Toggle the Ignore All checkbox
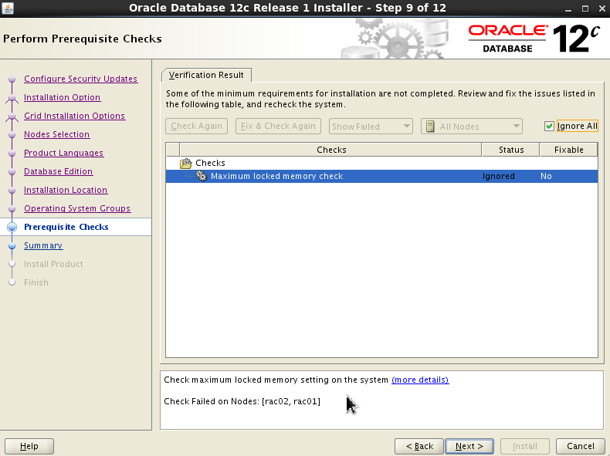Screen dimensions: 610x456 point(549,126)
